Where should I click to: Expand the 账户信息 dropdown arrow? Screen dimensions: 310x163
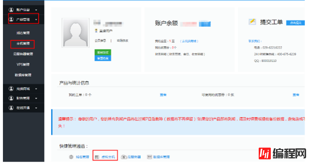(36, 10)
